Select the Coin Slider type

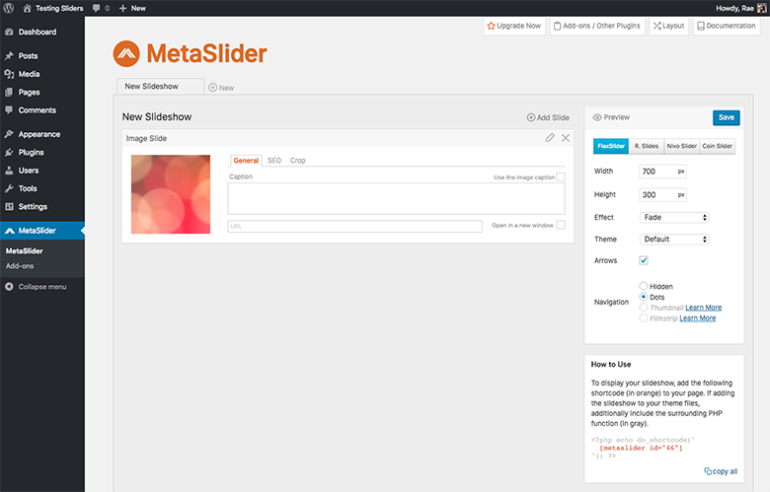718,146
